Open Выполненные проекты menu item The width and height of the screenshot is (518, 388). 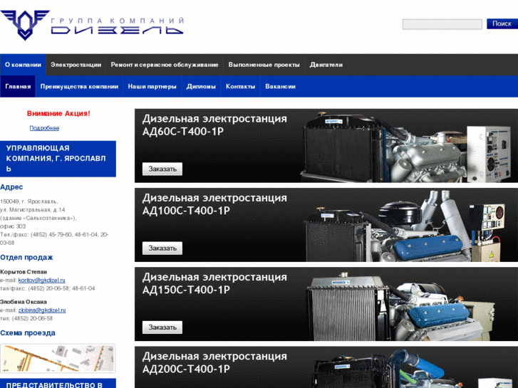[x=264, y=65]
